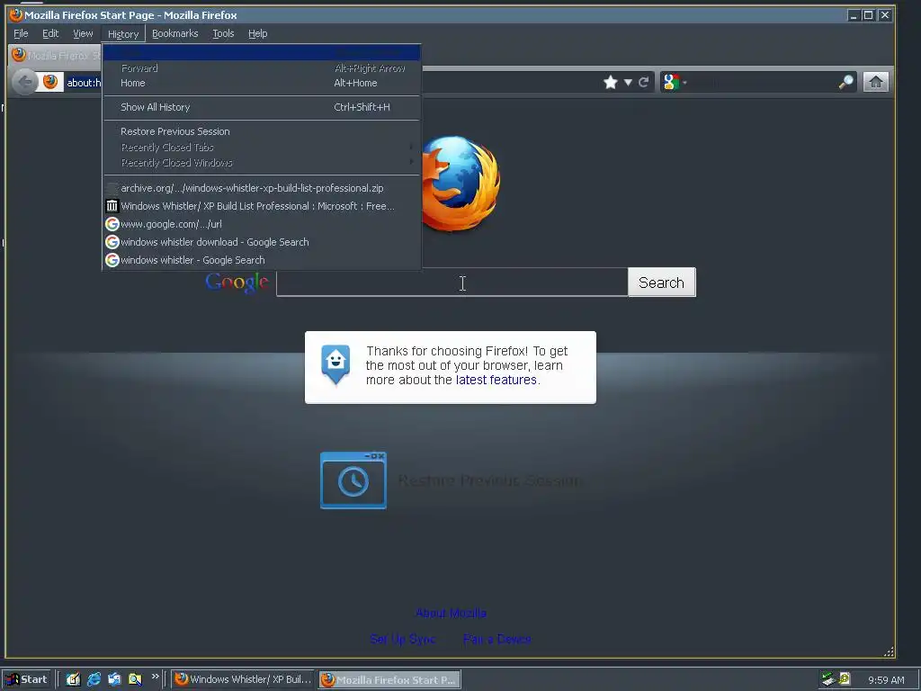Click Google icon beside windows whistler - Google Search
921x691 pixels.
pyautogui.click(x=112, y=260)
